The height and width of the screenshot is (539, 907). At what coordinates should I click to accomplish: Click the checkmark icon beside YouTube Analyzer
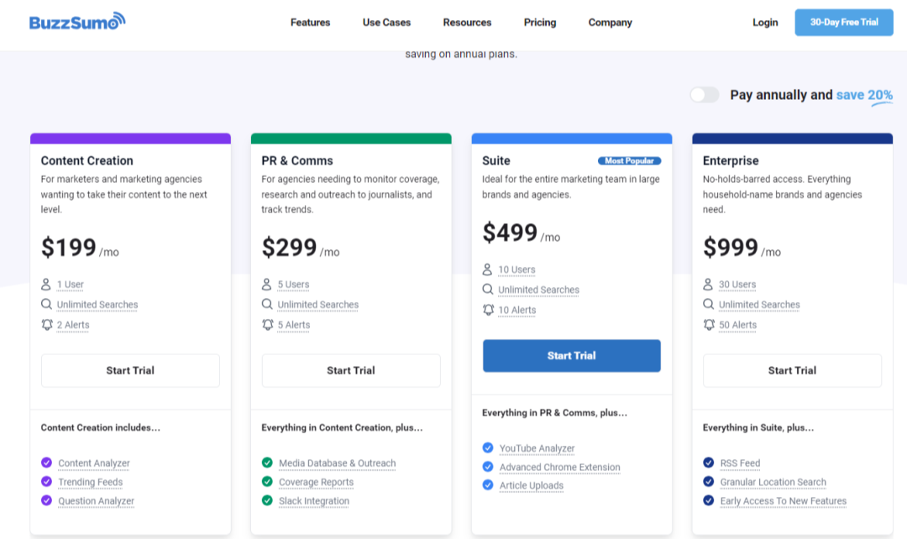[x=488, y=447]
